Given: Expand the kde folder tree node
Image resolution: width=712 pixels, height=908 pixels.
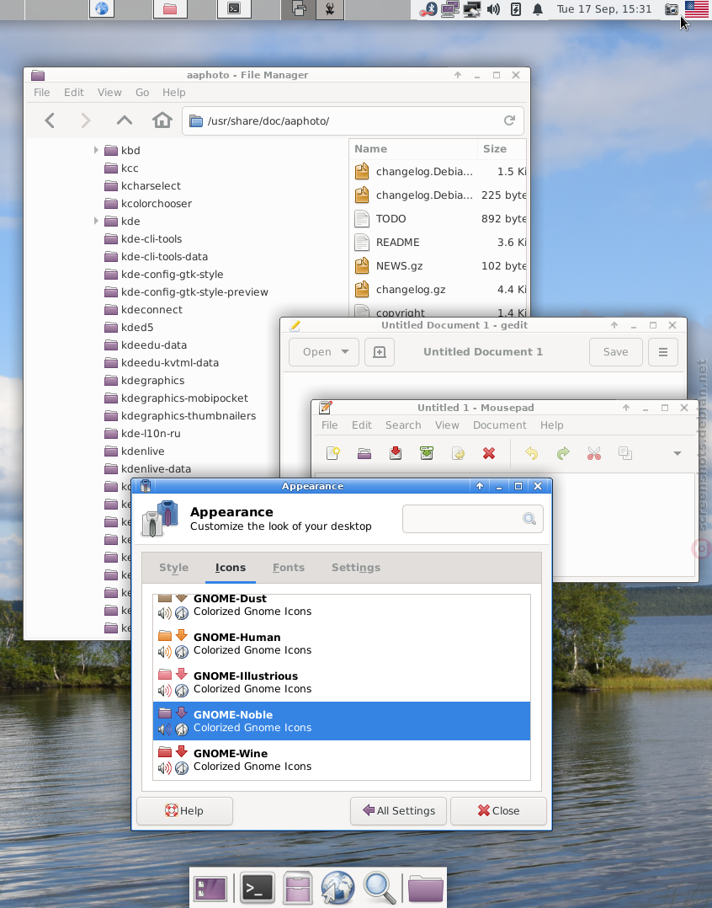Looking at the screenshot, I should tap(96, 222).
